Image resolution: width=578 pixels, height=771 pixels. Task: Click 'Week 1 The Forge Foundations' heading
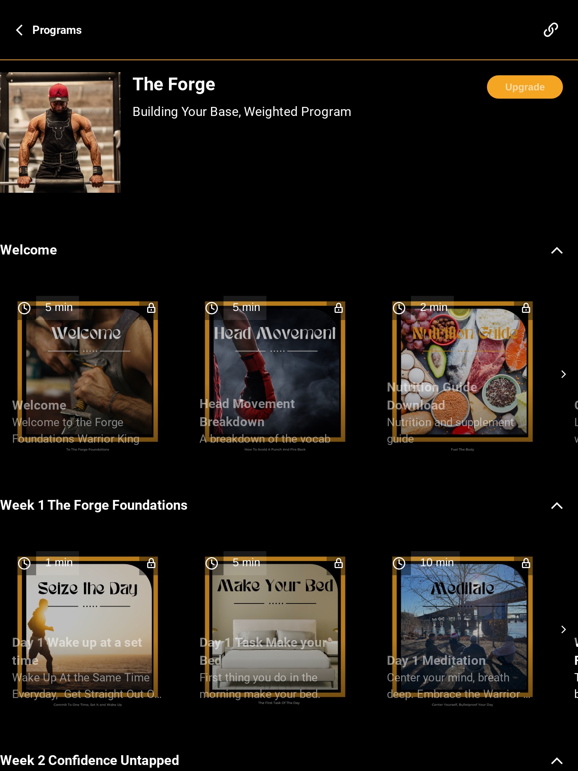(94, 505)
